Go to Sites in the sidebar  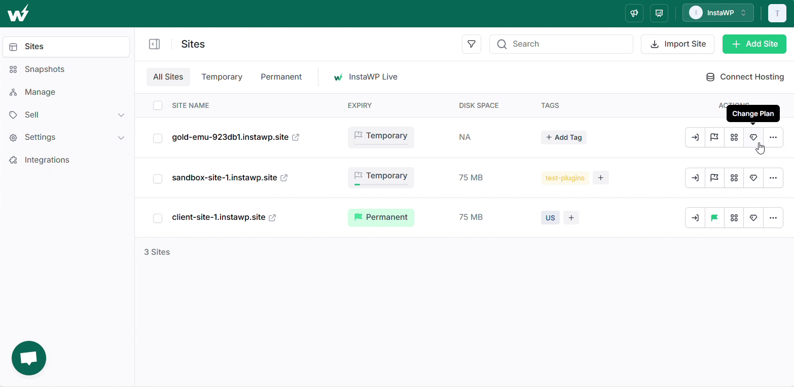(66, 47)
